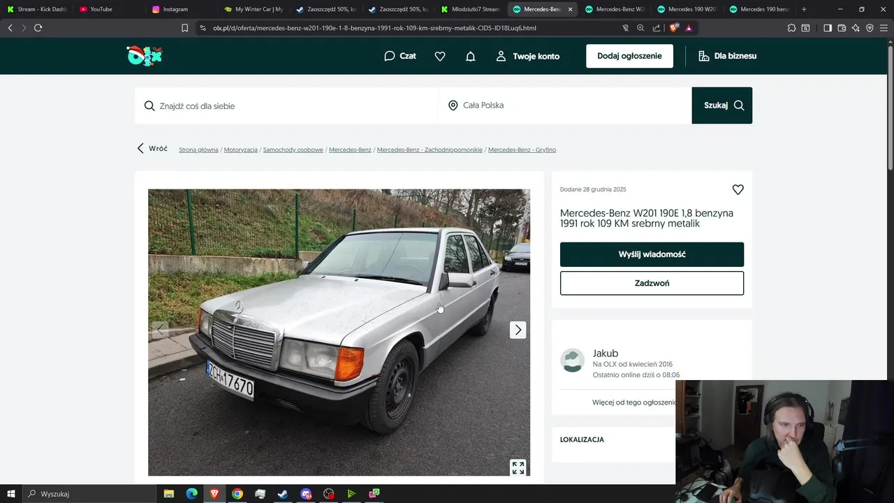Switch to My Winter Car tab

tap(253, 9)
